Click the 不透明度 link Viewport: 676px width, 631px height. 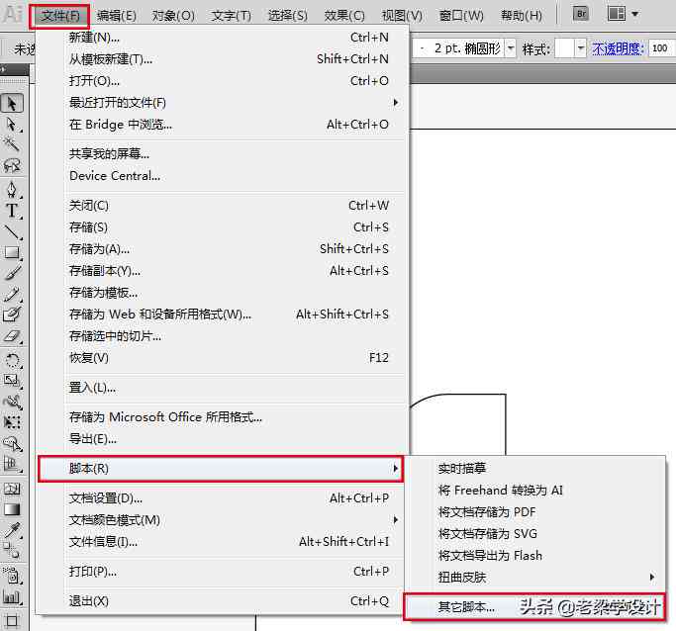618,48
